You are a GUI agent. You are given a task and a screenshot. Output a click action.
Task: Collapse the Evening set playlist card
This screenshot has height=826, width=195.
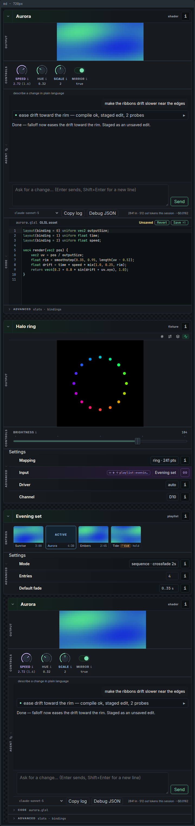click(8, 516)
